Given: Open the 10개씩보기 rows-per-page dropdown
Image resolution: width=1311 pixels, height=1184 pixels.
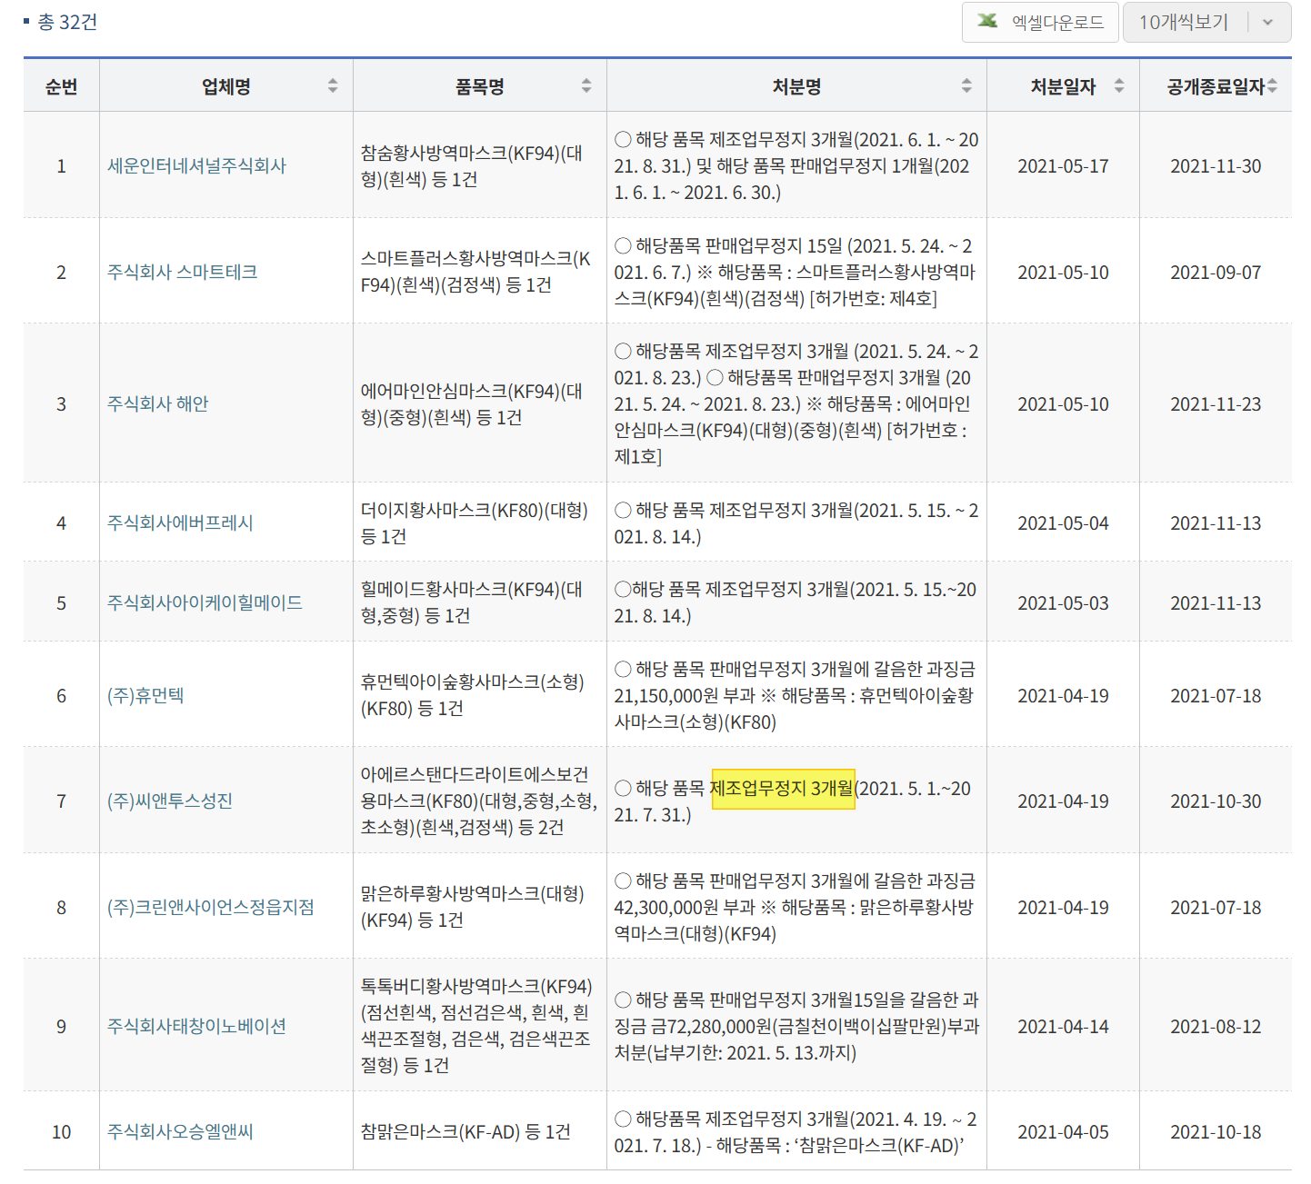Looking at the screenshot, I should (x=1206, y=22).
